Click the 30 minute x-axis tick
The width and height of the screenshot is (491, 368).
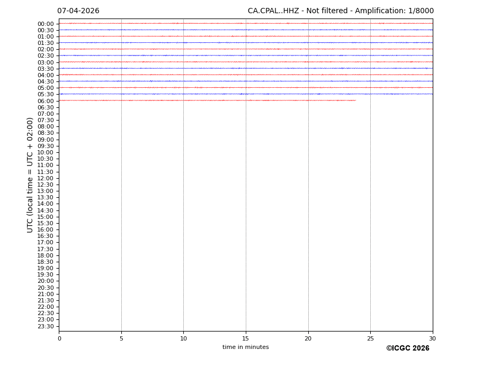tap(432, 338)
